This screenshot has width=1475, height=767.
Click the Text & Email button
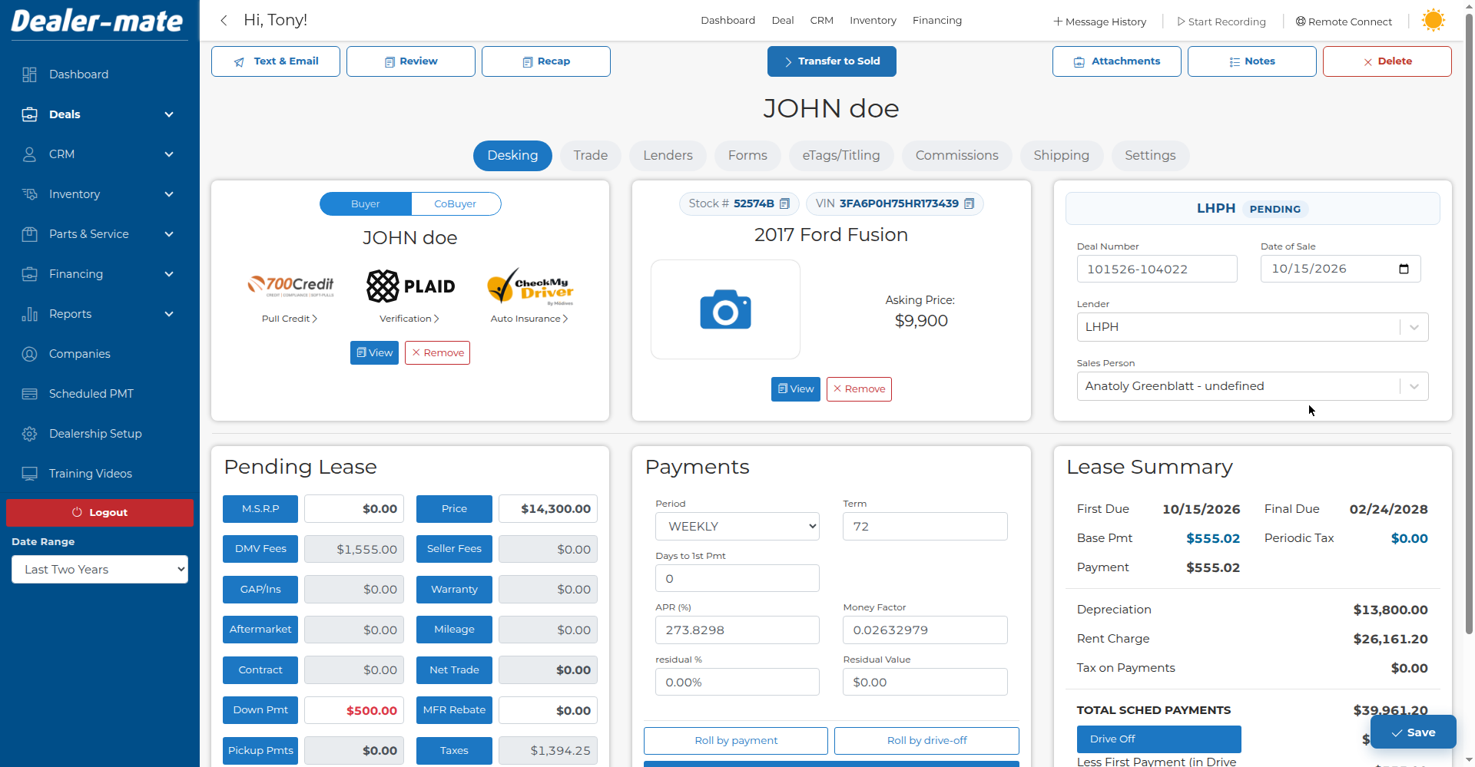[276, 61]
